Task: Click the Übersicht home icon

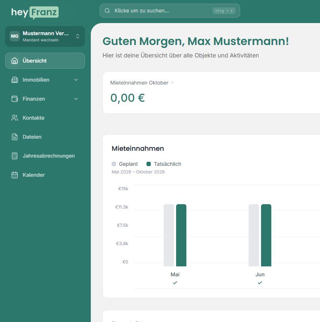Action: tap(15, 61)
